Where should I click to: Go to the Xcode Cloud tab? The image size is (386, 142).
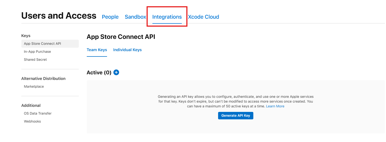click(x=203, y=17)
